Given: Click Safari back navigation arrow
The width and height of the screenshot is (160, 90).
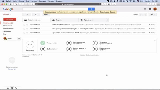Looking at the screenshot, I should coord(20,4).
